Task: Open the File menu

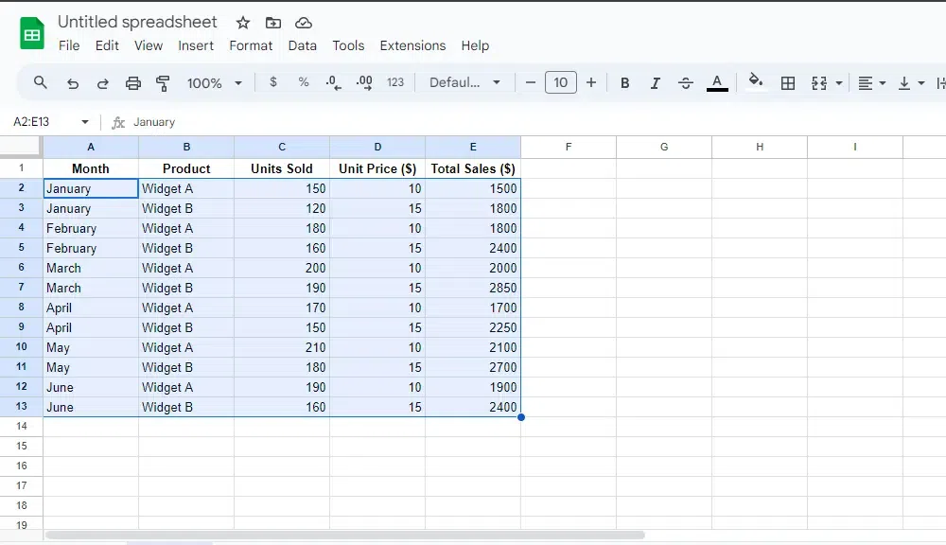Action: [x=69, y=45]
